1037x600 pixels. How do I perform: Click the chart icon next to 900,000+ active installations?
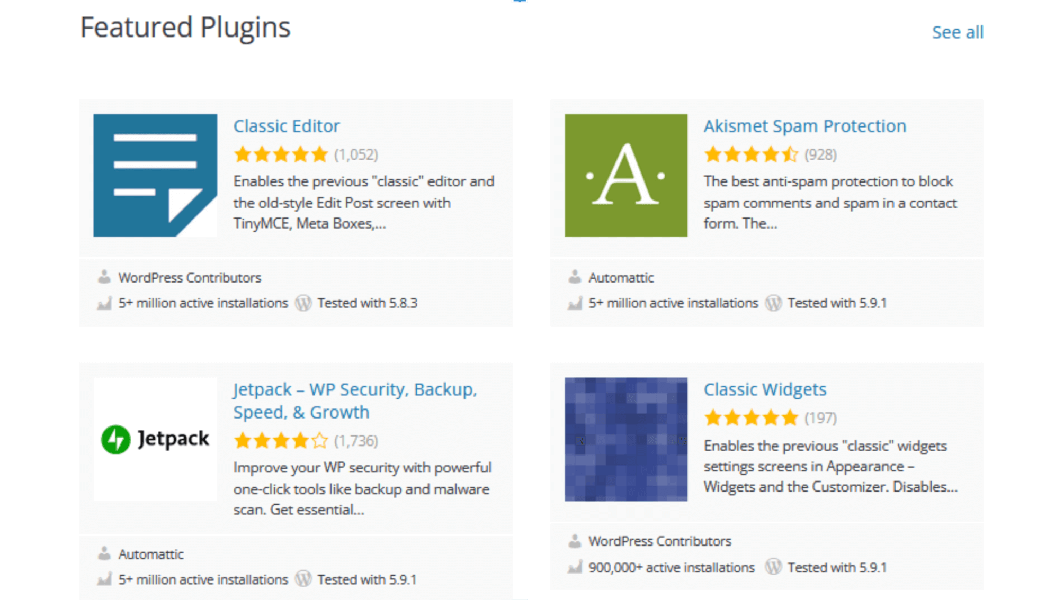coord(575,568)
